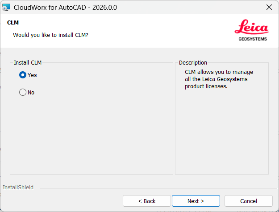Click the Install CLM group label
Screen dimensions: 279x212
coord(28,63)
